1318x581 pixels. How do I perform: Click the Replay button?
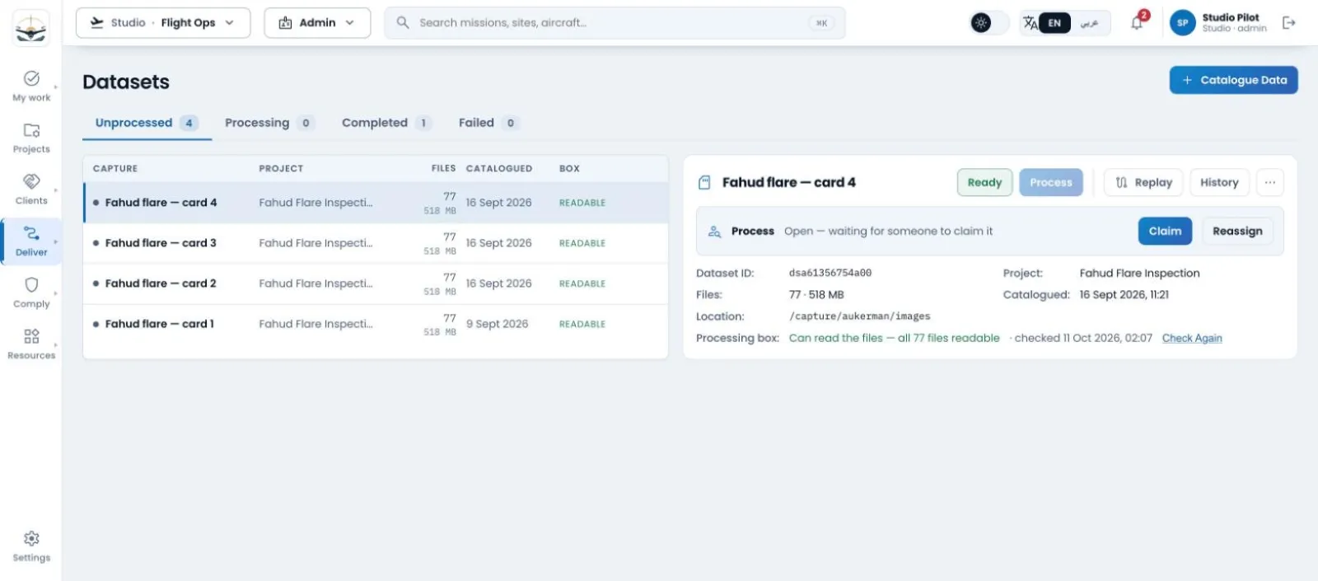pos(1143,182)
